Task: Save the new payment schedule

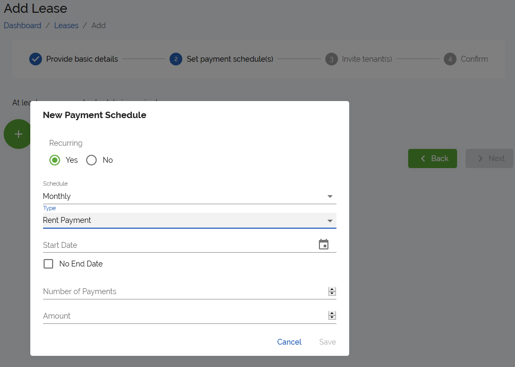Action: coord(327,342)
